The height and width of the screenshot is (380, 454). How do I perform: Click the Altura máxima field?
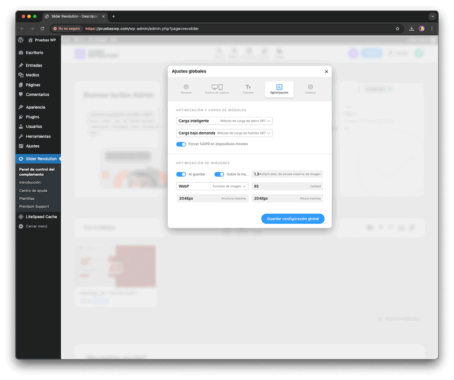[287, 199]
